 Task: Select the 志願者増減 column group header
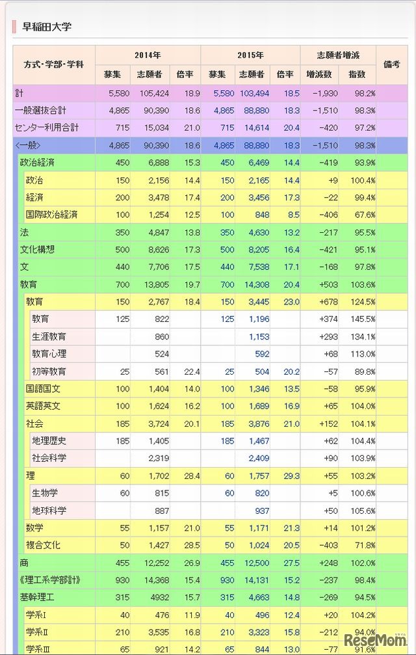click(338, 55)
